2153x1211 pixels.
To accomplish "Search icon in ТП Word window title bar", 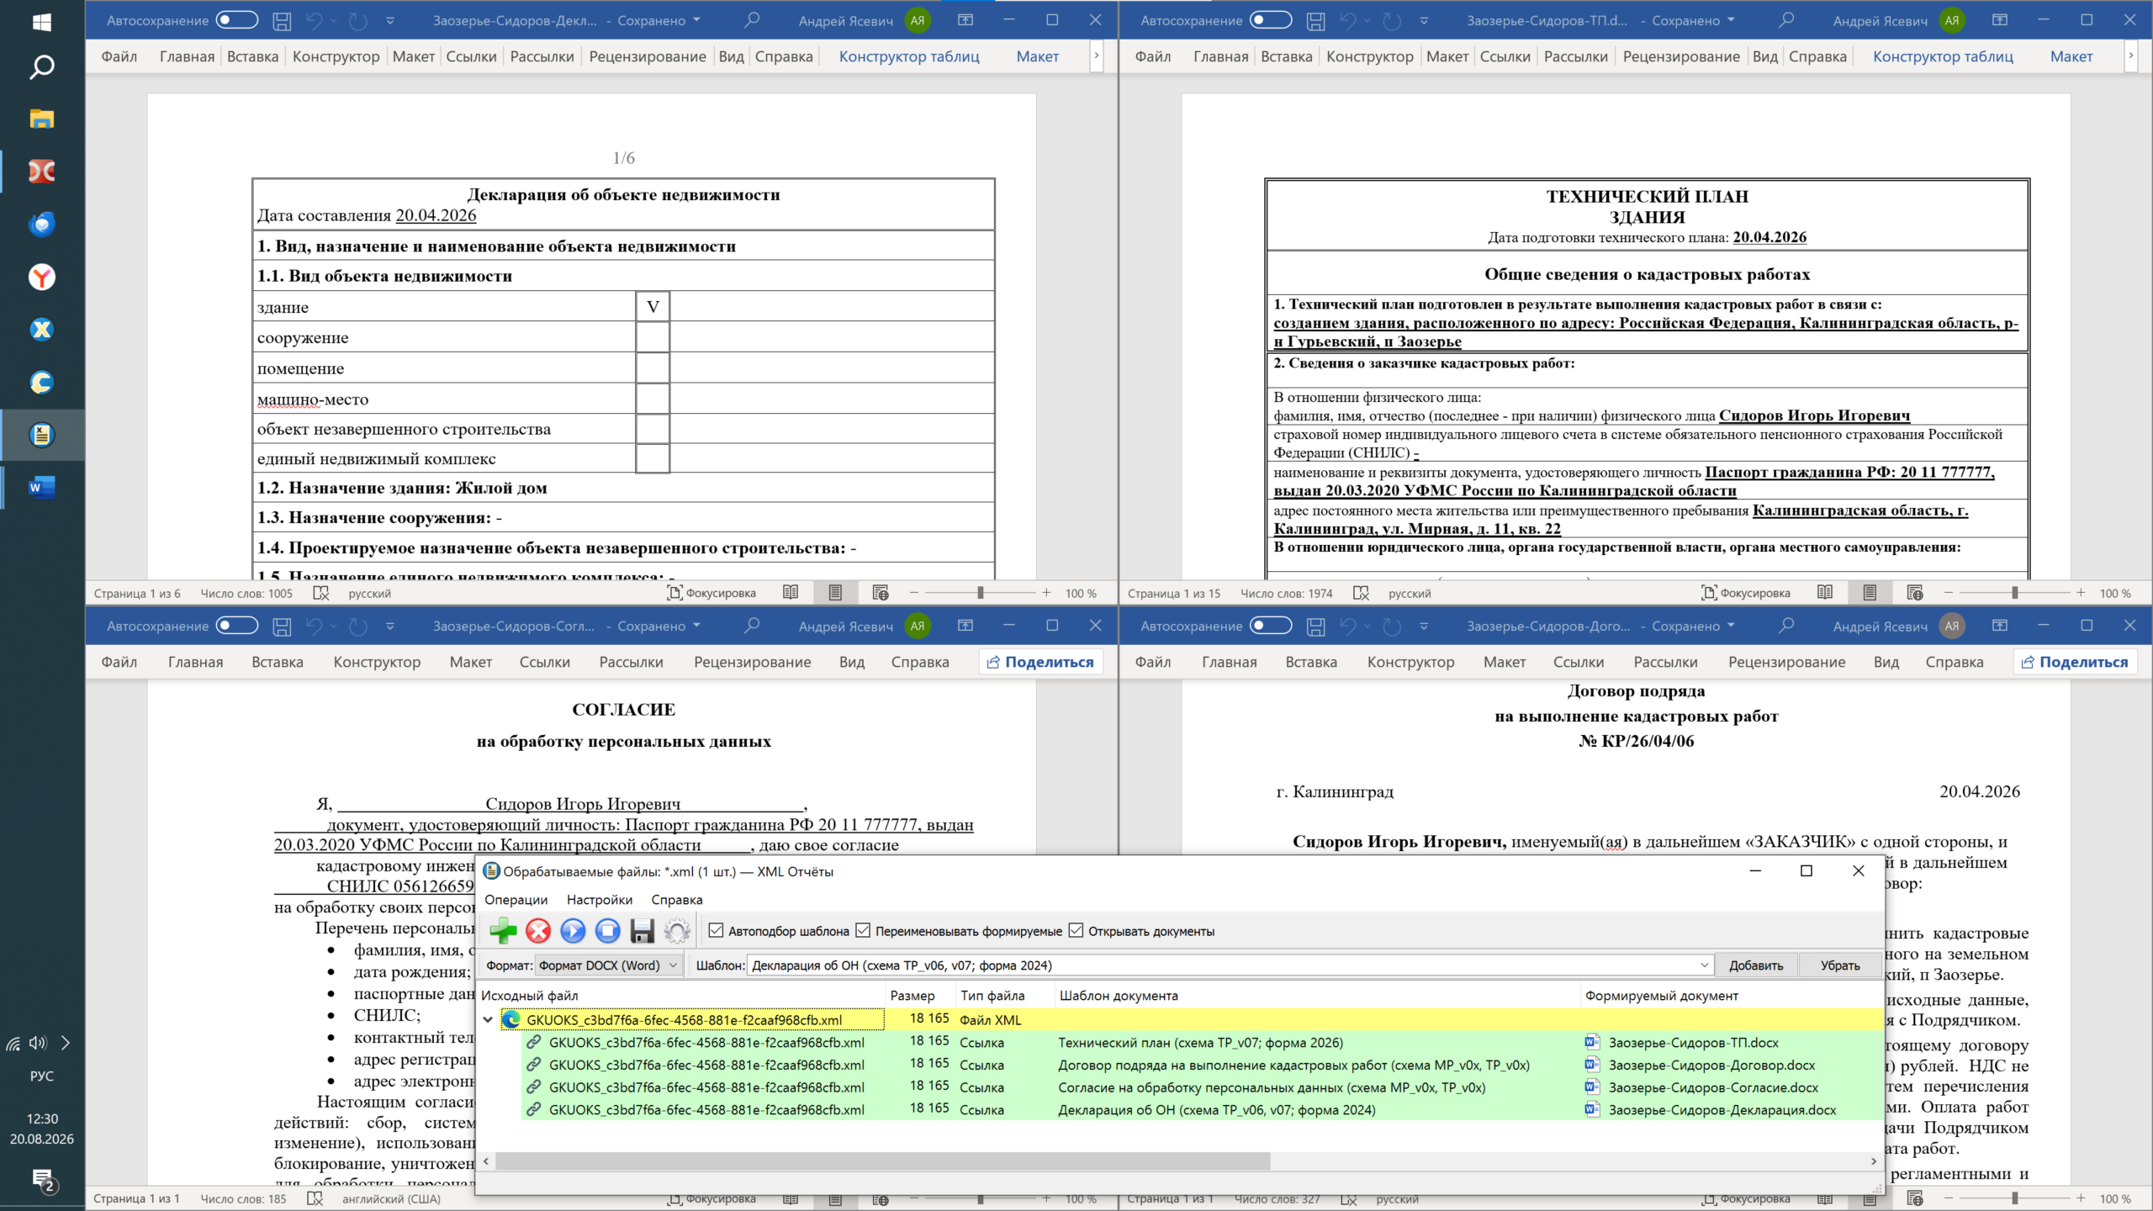I will click(x=1785, y=19).
